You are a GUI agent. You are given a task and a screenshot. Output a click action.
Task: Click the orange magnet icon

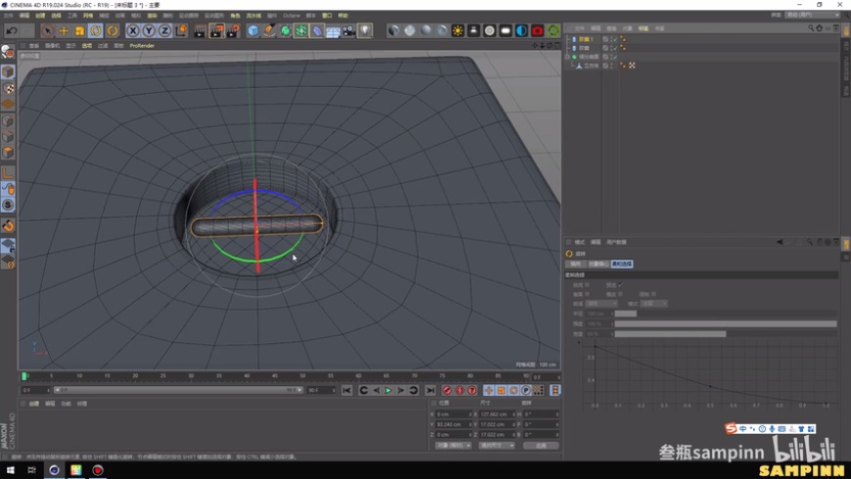[x=8, y=225]
